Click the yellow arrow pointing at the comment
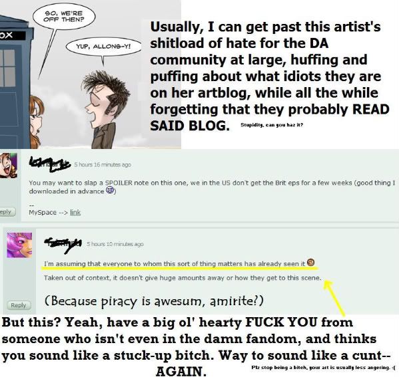Screen dimensions: 399x377 click(334, 298)
